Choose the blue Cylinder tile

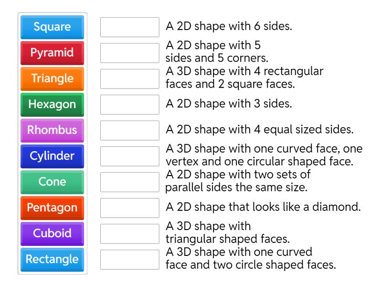pos(52,156)
